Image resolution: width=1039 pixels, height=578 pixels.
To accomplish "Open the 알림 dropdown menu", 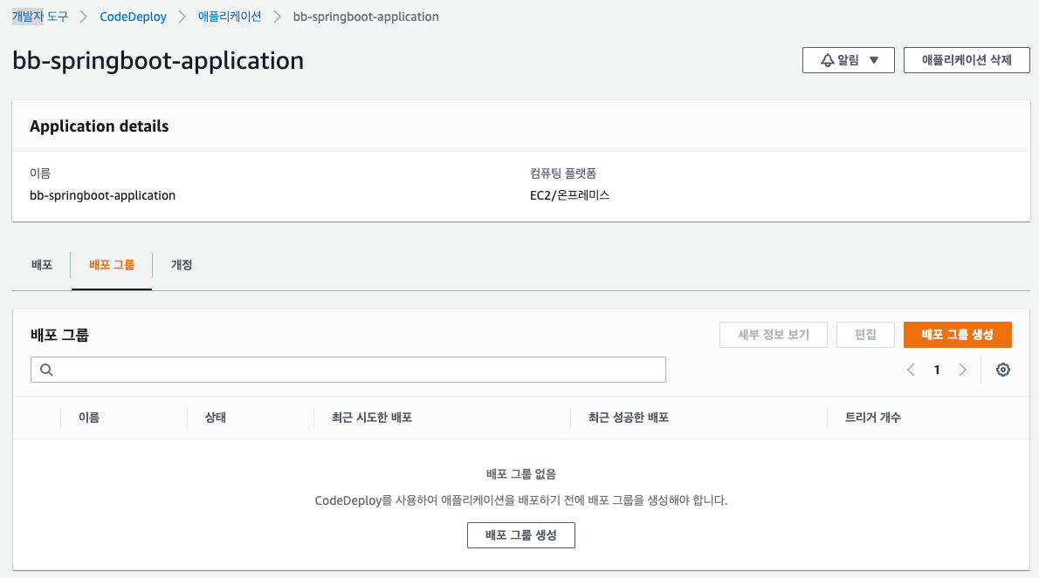I will (848, 60).
